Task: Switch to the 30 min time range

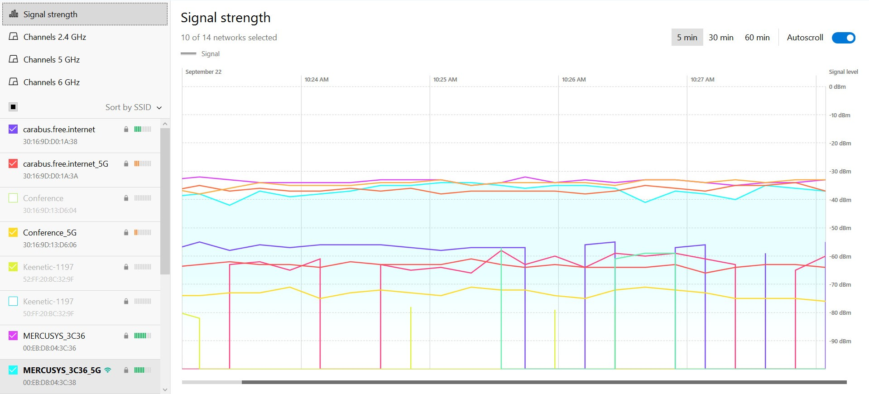Action: point(720,38)
